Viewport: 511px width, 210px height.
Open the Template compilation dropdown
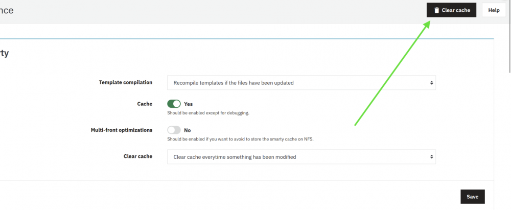[301, 83]
